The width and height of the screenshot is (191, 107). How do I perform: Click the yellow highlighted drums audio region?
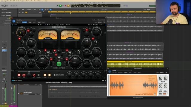[x=135, y=64]
